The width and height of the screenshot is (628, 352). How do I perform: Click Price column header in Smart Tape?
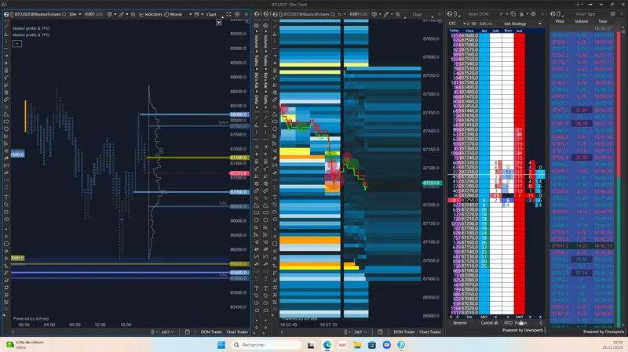(x=560, y=22)
